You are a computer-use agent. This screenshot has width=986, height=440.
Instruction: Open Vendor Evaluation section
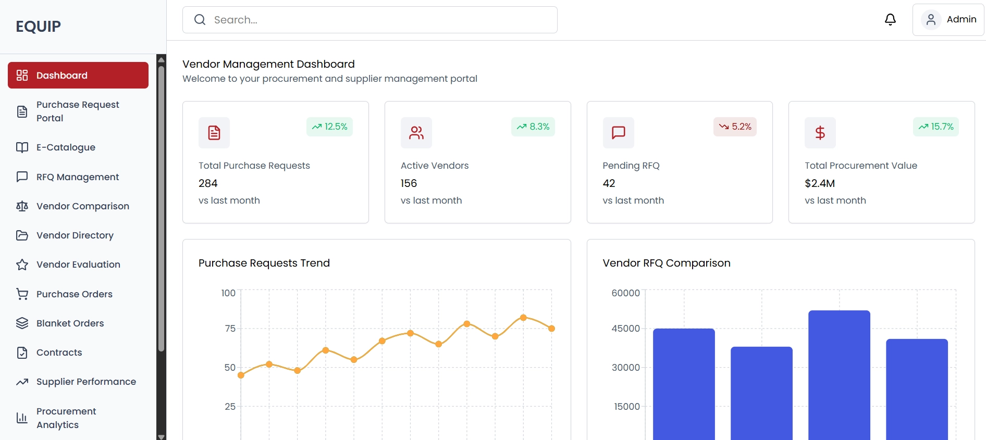(x=78, y=265)
